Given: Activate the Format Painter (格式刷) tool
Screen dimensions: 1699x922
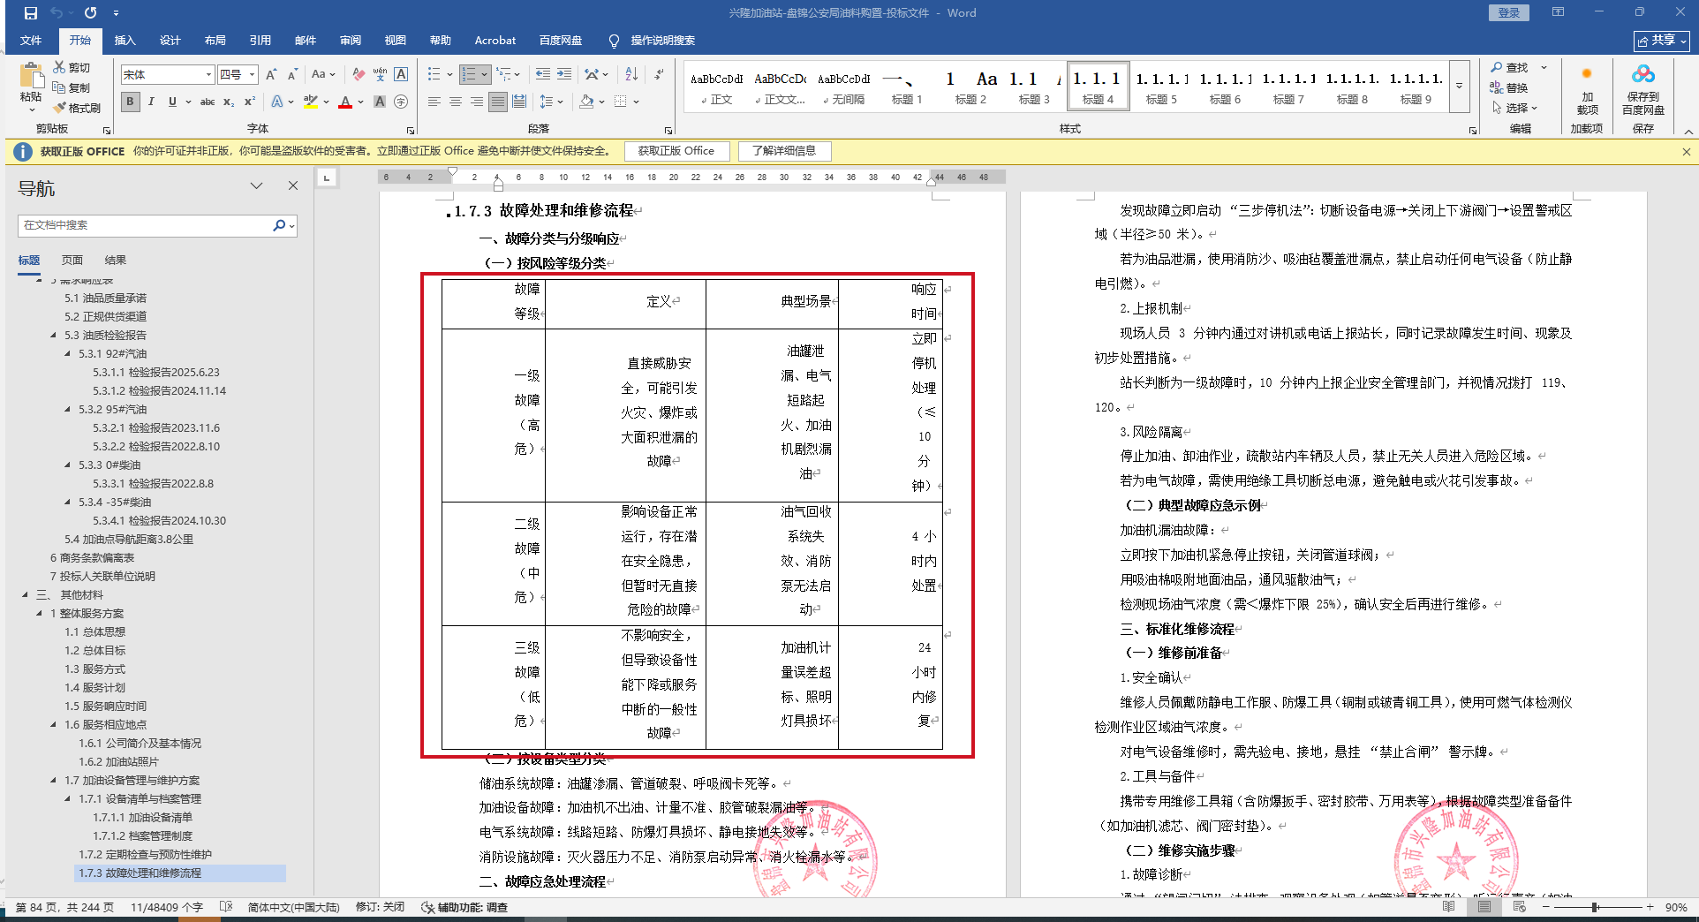Looking at the screenshot, I should (x=77, y=108).
